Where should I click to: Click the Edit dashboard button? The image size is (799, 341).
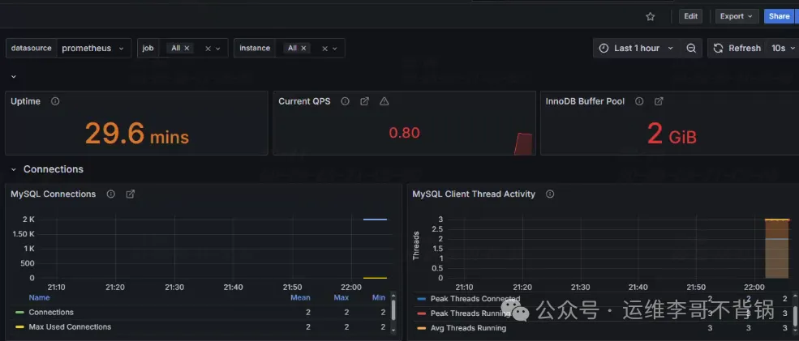[690, 16]
